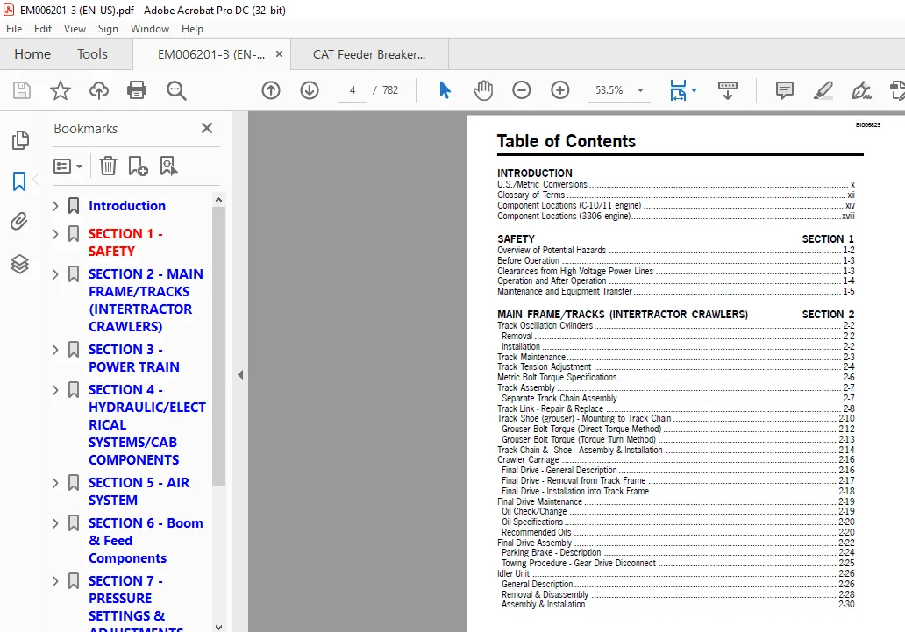Close the Bookmarks panel

click(x=207, y=128)
